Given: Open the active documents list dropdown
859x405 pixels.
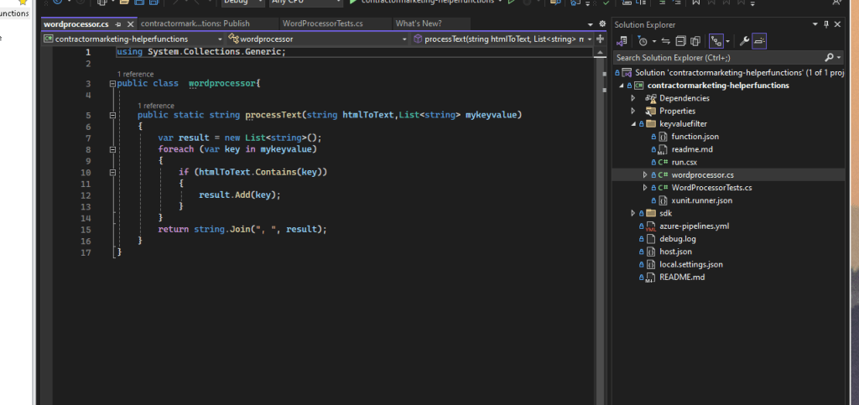Looking at the screenshot, I should click(x=591, y=24).
